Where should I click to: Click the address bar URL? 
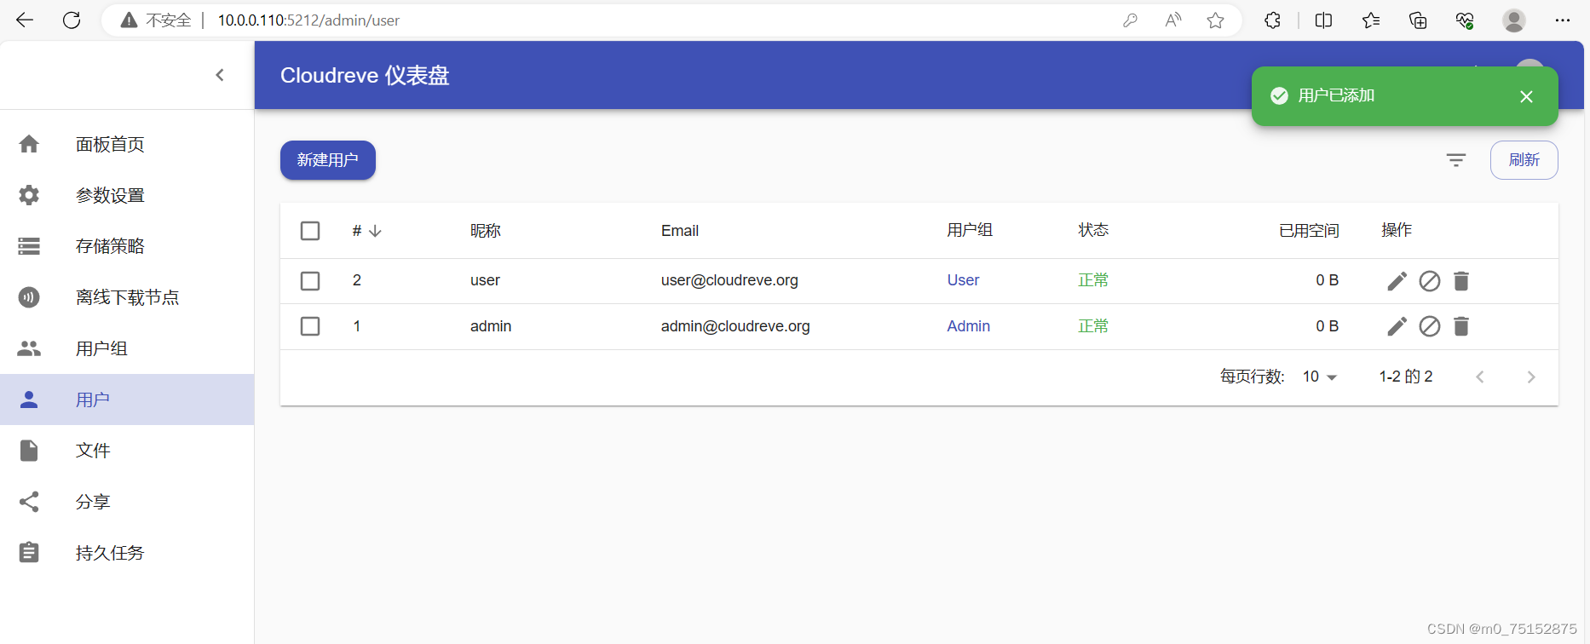pyautogui.click(x=308, y=20)
